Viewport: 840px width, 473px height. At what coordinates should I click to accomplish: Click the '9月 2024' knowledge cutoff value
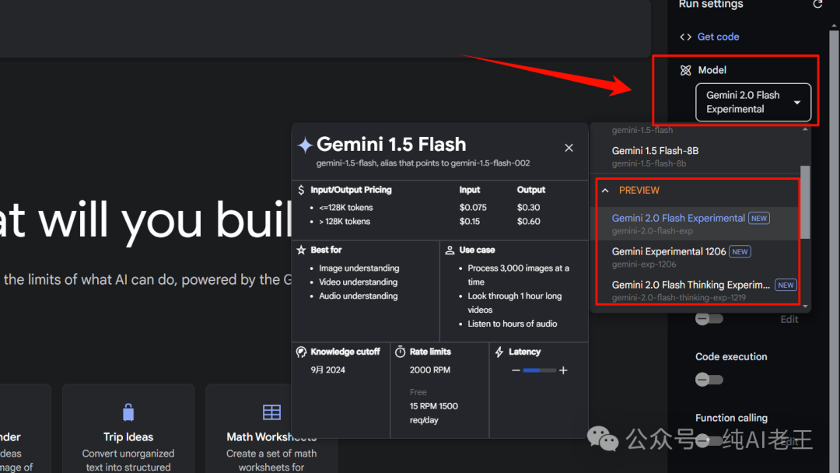click(x=328, y=370)
